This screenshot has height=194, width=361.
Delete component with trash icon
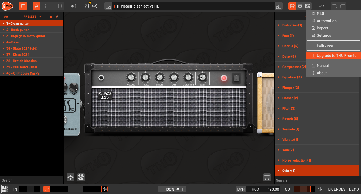tap(267, 177)
